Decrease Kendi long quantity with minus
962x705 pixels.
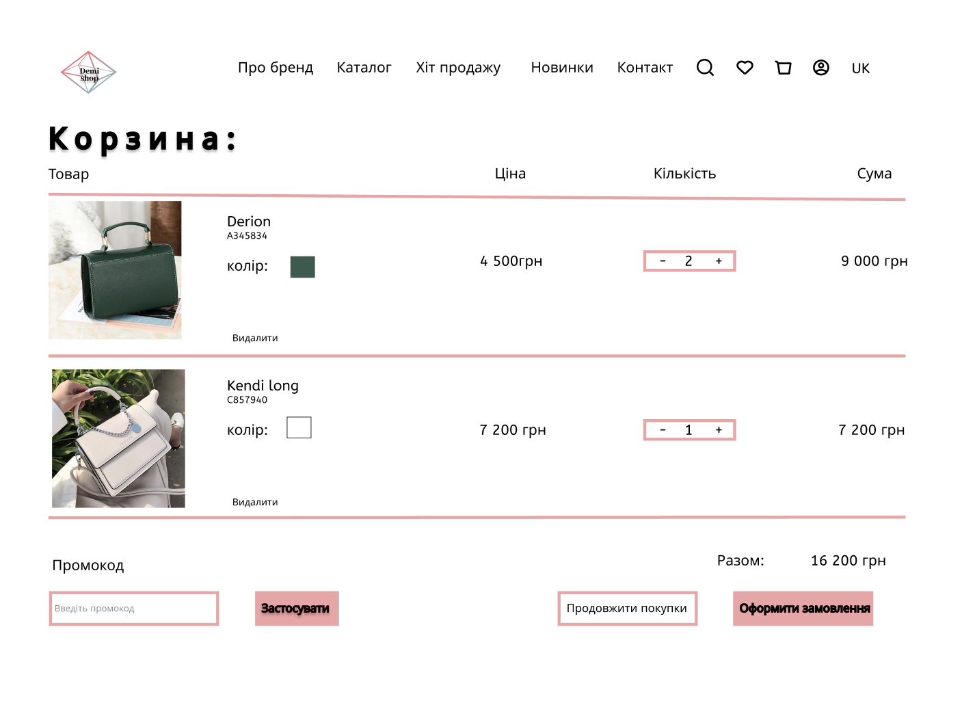pyautogui.click(x=663, y=430)
